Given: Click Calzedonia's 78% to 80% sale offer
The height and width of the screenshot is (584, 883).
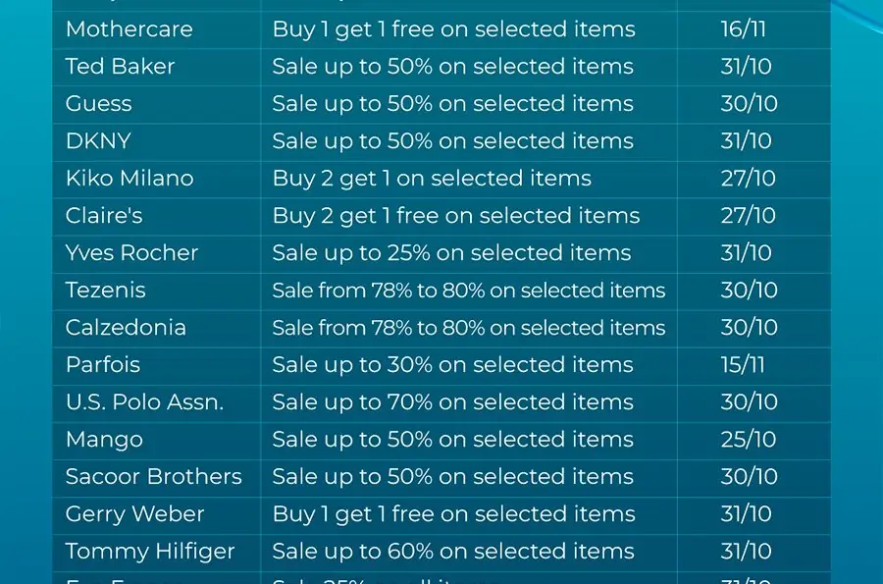Looking at the screenshot, I should [469, 327].
